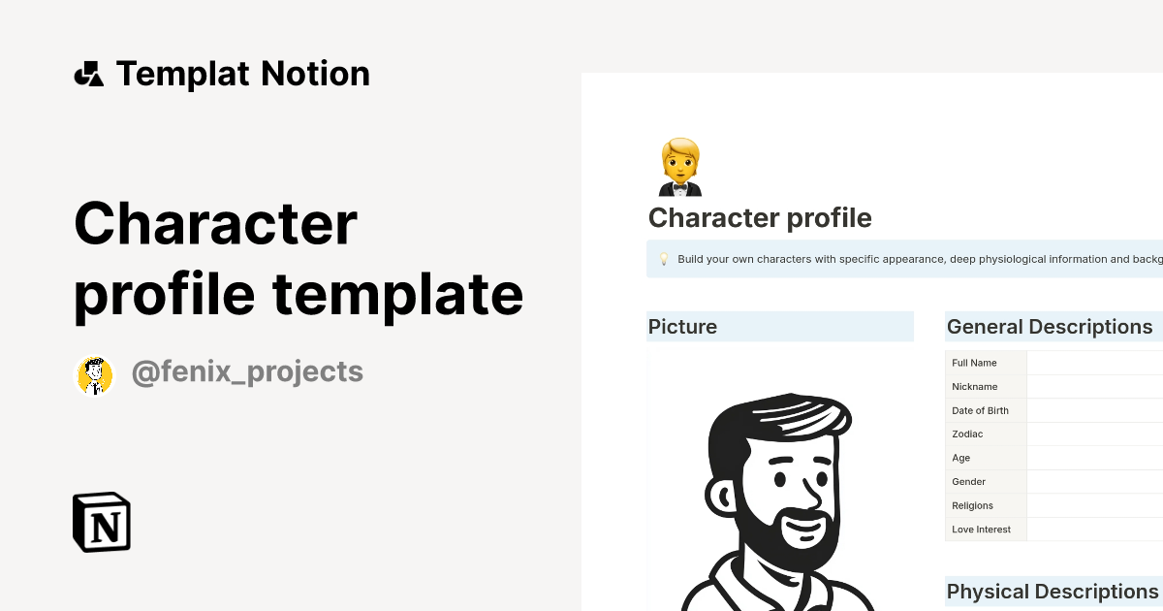The width and height of the screenshot is (1163, 611).
Task: Click the tuxedo person page emoji
Action: 679,166
